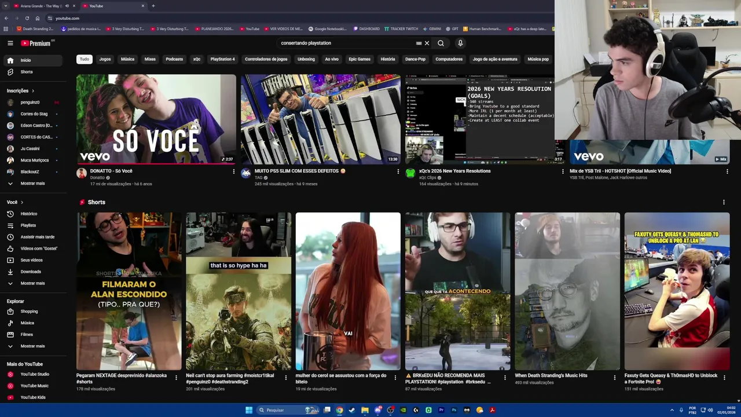741x417 pixels.
Task: Open Windows Start menu
Action: point(249,410)
